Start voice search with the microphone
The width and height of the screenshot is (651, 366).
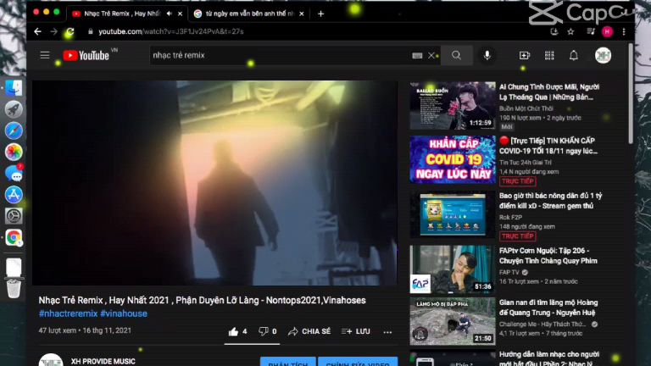(x=487, y=55)
